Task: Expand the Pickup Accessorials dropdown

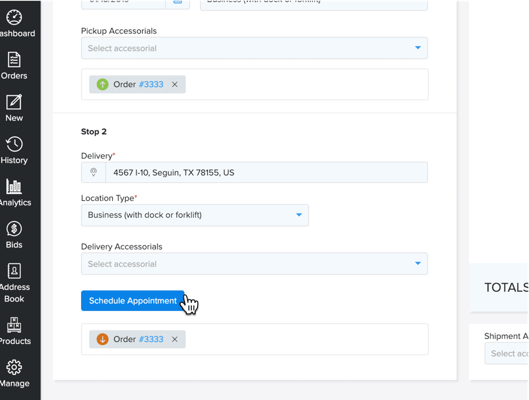Action: click(254, 48)
